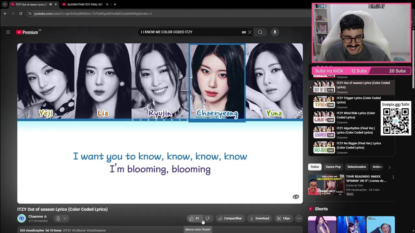The width and height of the screenshot is (415, 233).
Task: Clear the search box with X icon
Action: pyautogui.click(x=250, y=32)
